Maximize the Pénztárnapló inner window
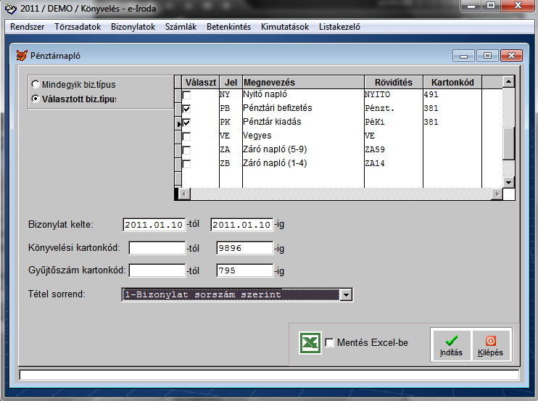 click(x=487, y=55)
